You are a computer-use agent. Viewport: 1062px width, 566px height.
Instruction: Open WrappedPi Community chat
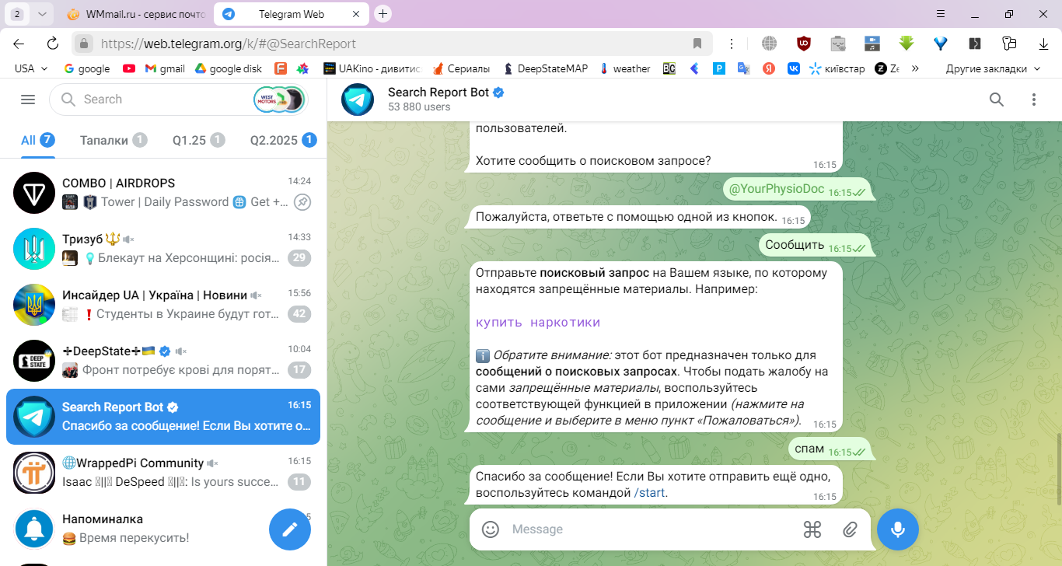(163, 473)
